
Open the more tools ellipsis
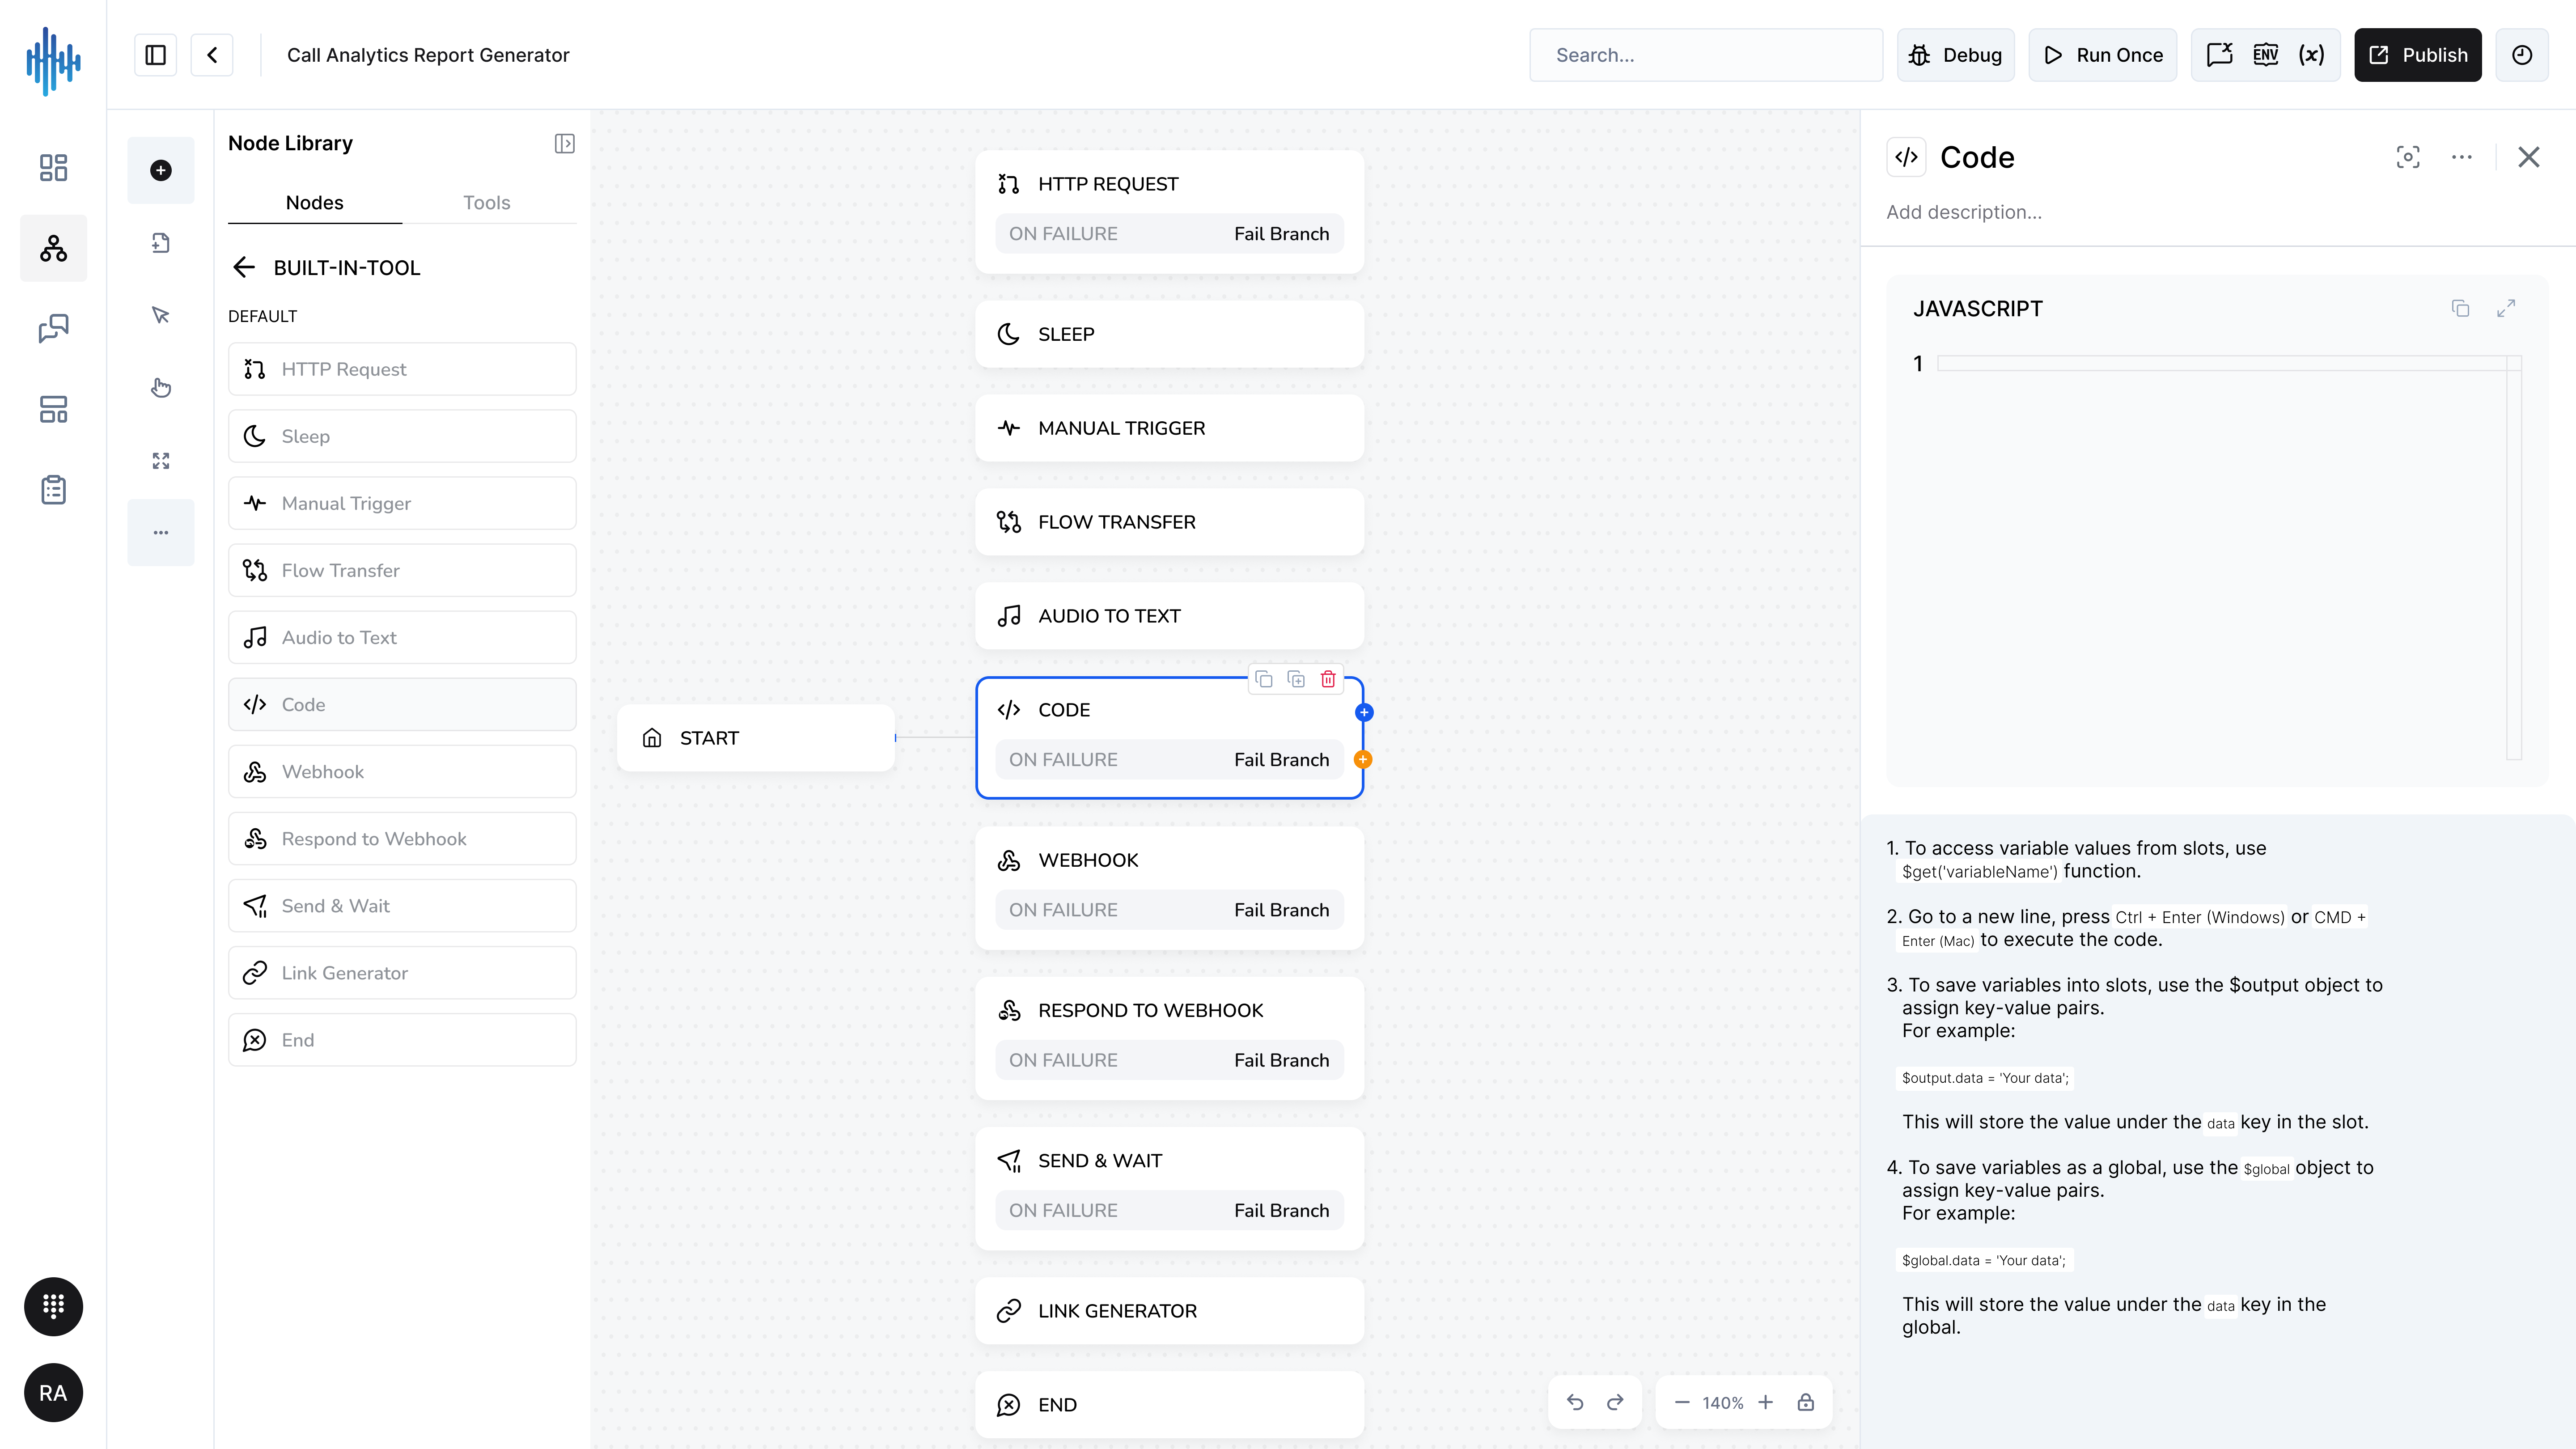[160, 533]
